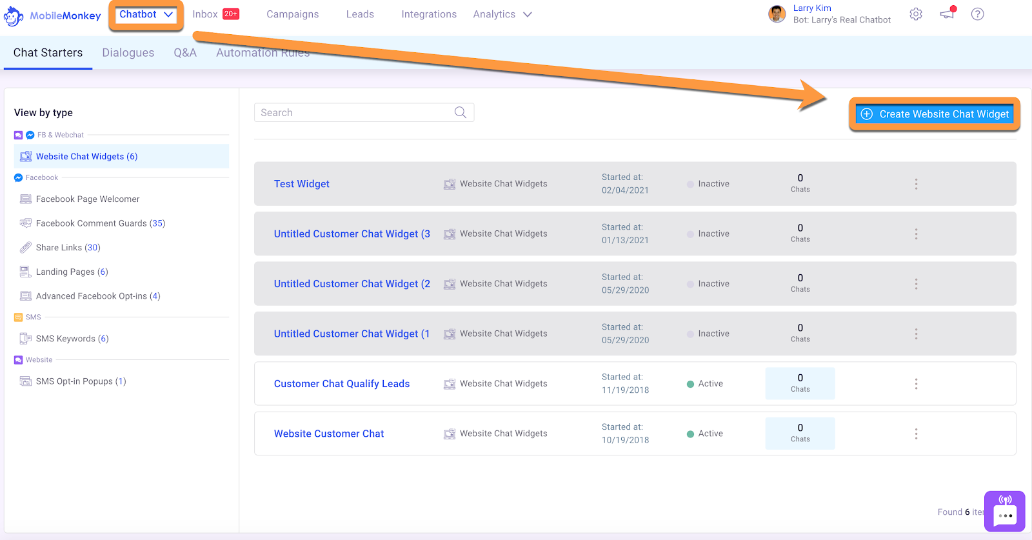Click the 02/04/2021 start date
The image size is (1032, 540).
[x=625, y=190]
